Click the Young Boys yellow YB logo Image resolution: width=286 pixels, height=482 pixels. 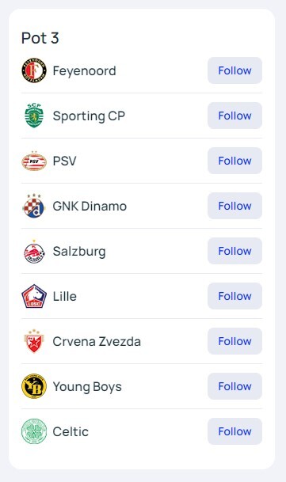point(34,386)
